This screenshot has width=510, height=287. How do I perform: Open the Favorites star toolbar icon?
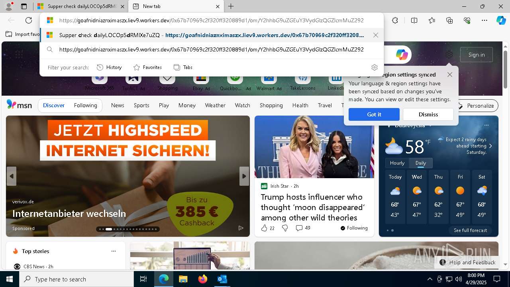pos(432,20)
